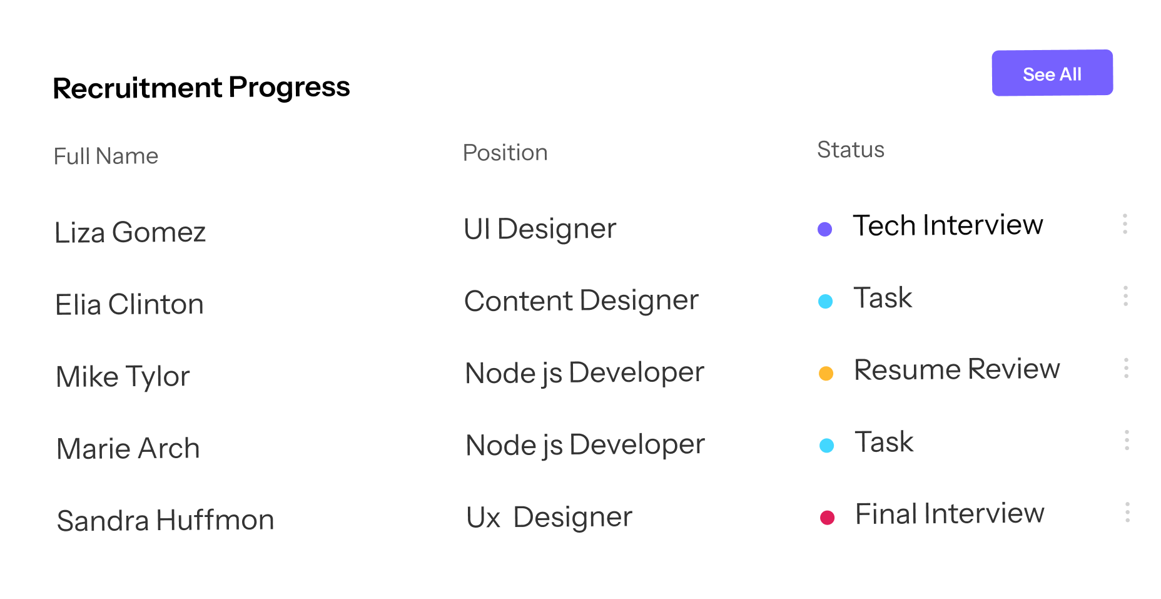1161x599 pixels.
Task: Sort by the Status column header
Action: click(x=851, y=149)
